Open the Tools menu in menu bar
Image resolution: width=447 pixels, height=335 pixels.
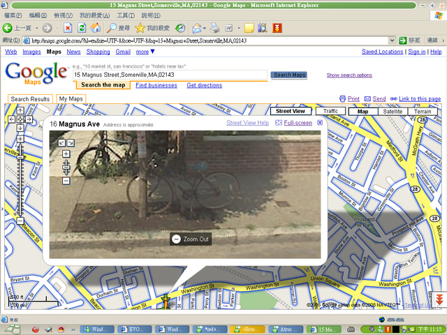(x=126, y=15)
